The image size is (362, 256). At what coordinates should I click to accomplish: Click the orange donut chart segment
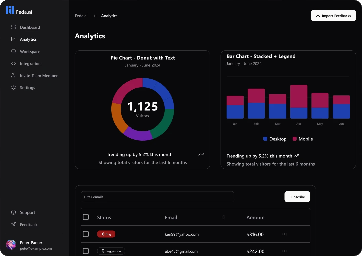click(x=118, y=117)
